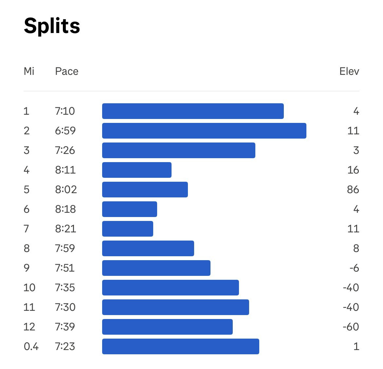383x369 pixels.
Task: Click the shortest bar at mile 7
Action: (128, 229)
